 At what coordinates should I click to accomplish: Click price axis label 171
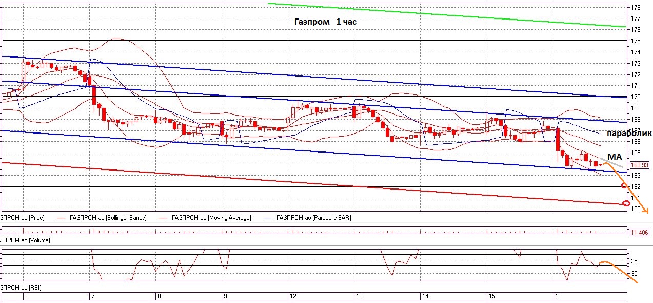point(635,86)
